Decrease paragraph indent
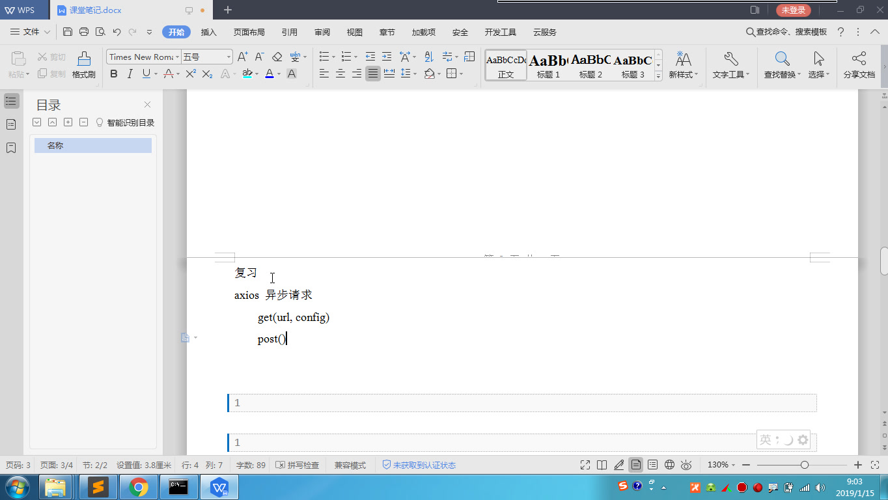 [370, 57]
